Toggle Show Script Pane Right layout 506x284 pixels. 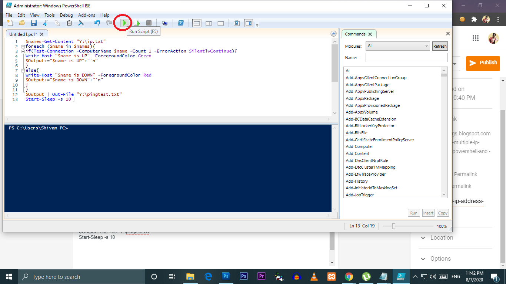pyautogui.click(x=209, y=23)
